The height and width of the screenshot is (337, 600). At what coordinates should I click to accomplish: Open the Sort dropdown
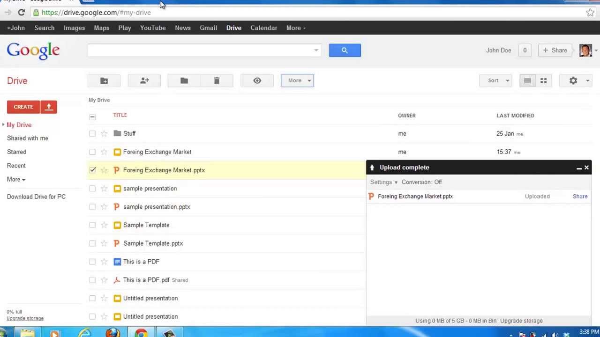tap(495, 81)
